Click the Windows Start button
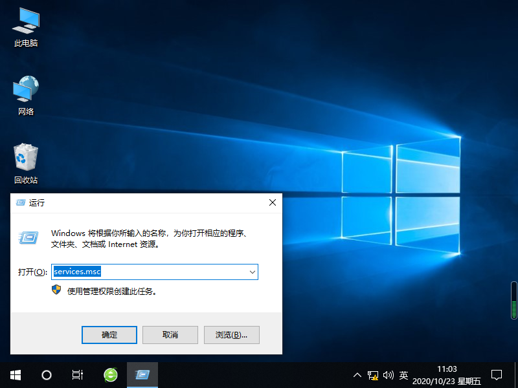This screenshot has height=388, width=518. click(14, 375)
